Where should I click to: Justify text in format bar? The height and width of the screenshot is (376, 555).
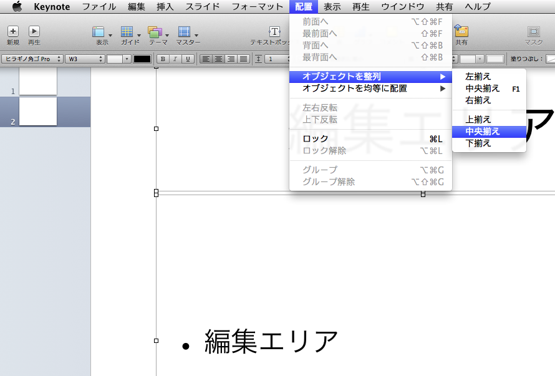[x=244, y=59]
